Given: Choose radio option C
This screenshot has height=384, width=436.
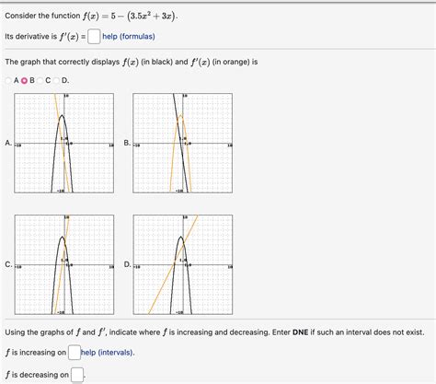Looking at the screenshot, I should click(x=40, y=80).
